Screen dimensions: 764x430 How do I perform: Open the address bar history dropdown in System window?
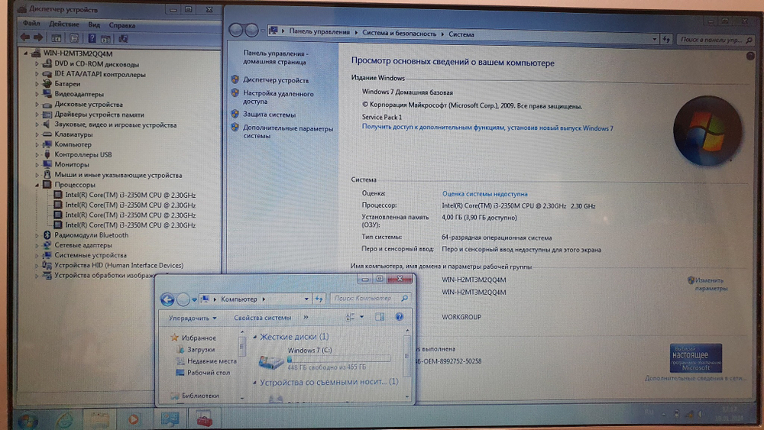coord(655,39)
